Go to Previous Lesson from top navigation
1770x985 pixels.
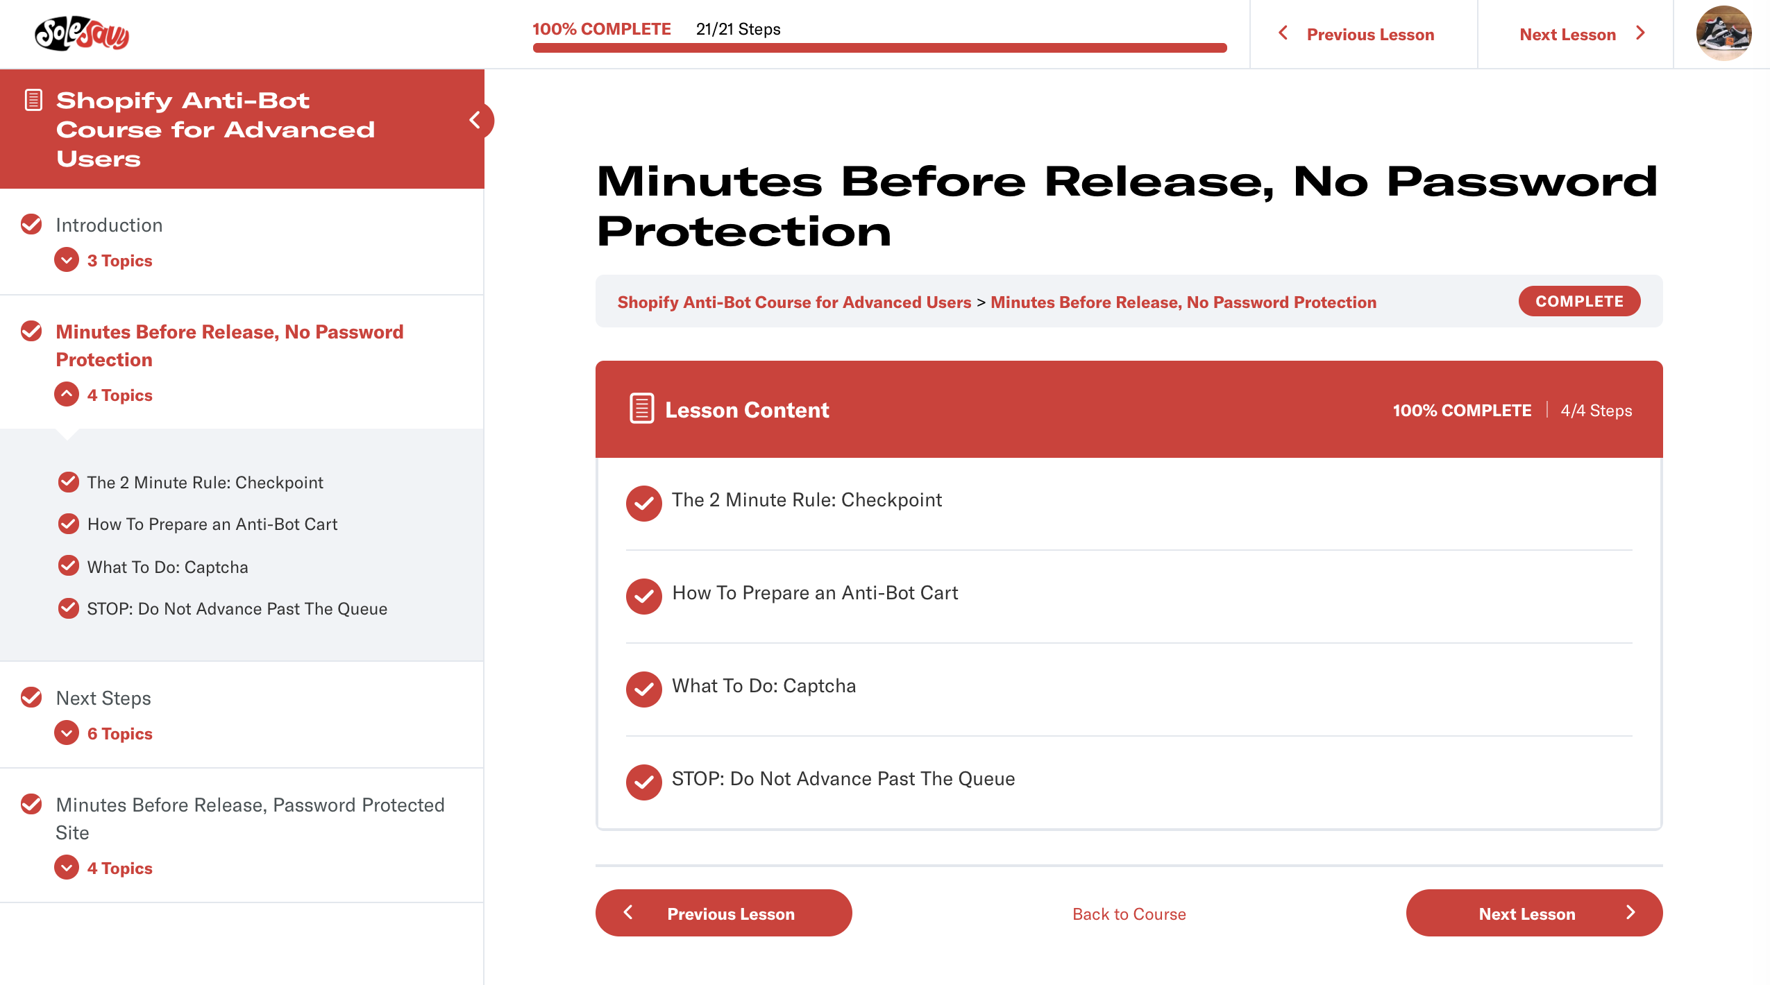tap(1369, 34)
